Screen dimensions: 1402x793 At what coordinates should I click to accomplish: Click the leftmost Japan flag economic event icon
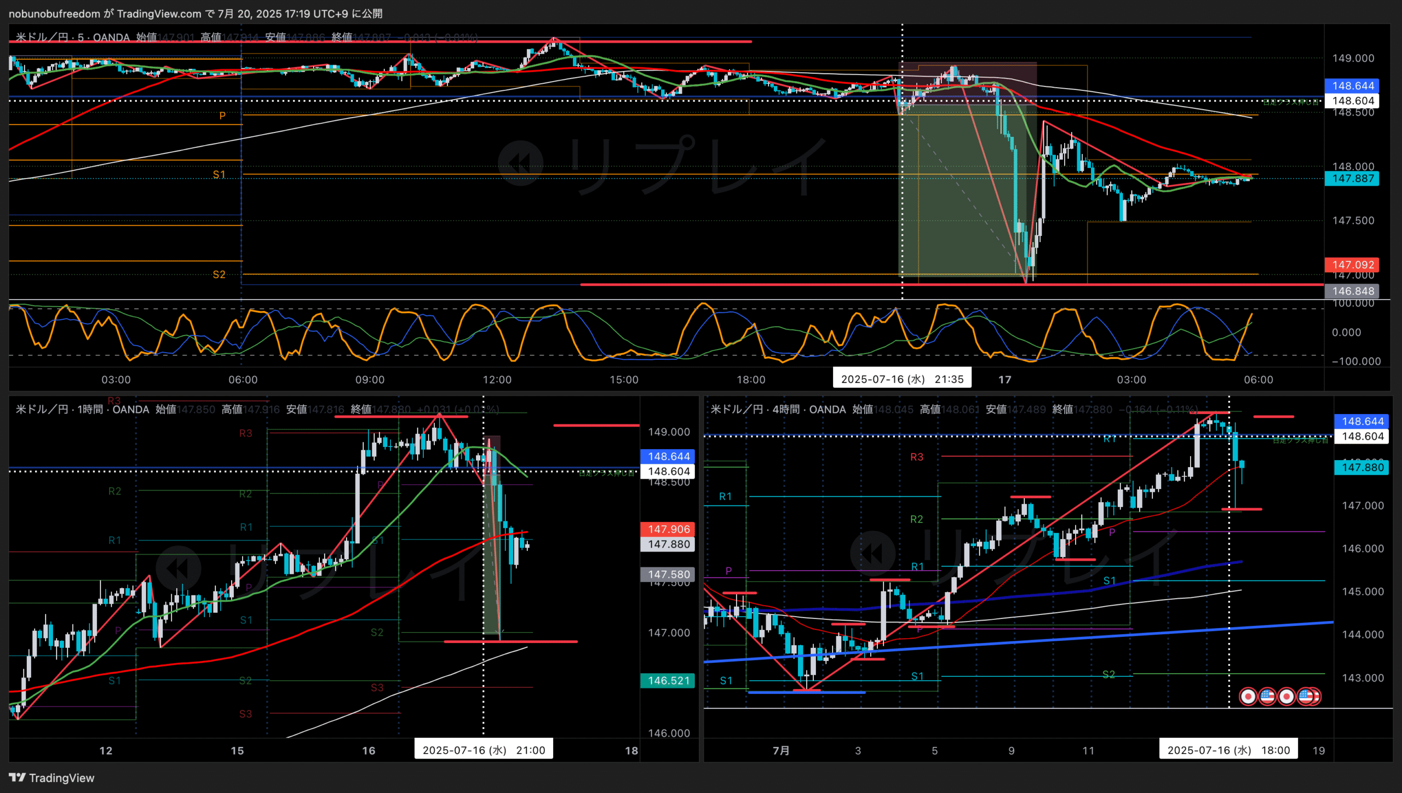1248,696
